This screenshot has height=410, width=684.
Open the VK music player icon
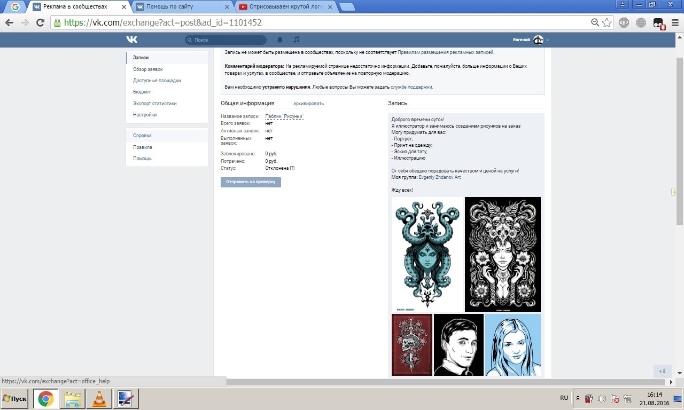[297, 40]
